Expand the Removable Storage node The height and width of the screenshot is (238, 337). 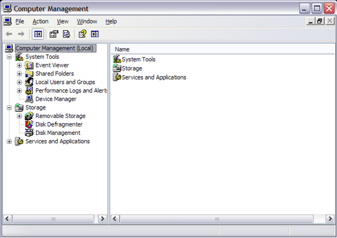tap(19, 116)
